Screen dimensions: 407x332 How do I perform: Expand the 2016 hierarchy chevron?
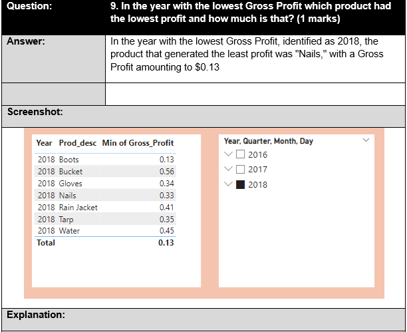pyautogui.click(x=229, y=154)
